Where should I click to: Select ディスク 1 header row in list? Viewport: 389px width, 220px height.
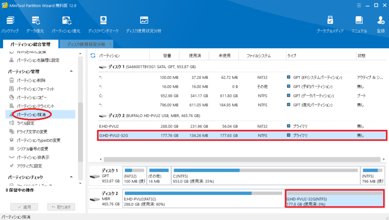242,67
